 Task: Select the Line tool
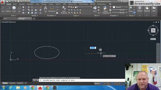coord(3,9)
